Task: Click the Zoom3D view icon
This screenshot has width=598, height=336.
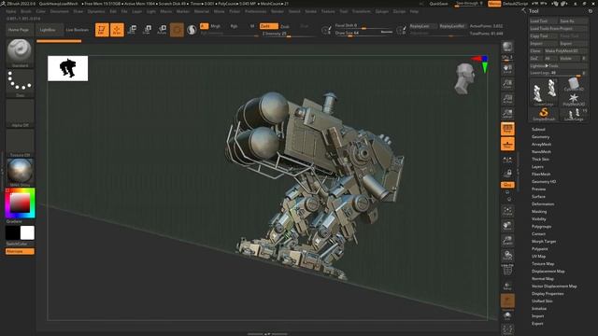Action: [507, 241]
